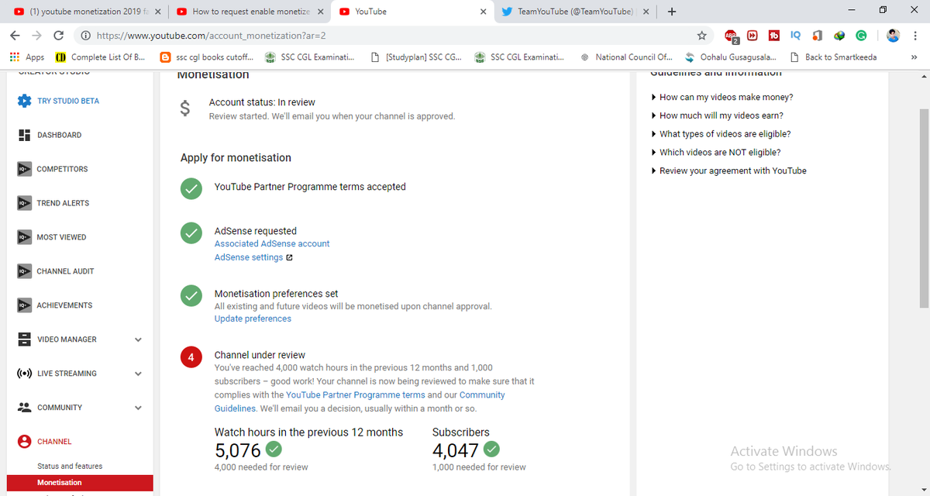Click the Trend Alerts vidIQ icon
Image resolution: width=930 pixels, height=496 pixels.
24,203
